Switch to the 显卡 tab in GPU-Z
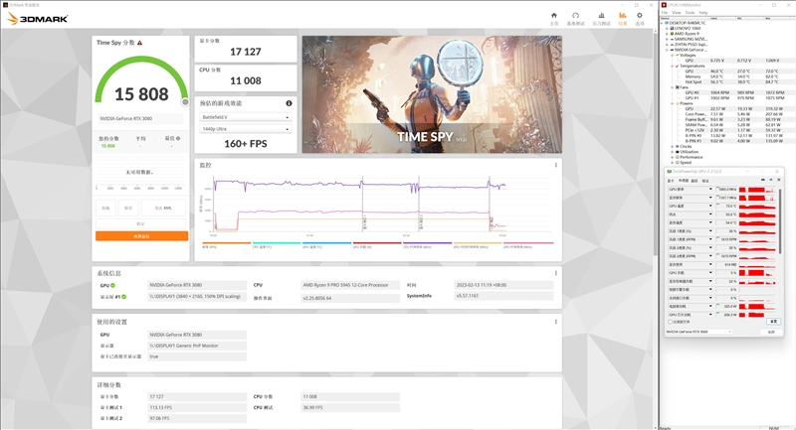 671,181
